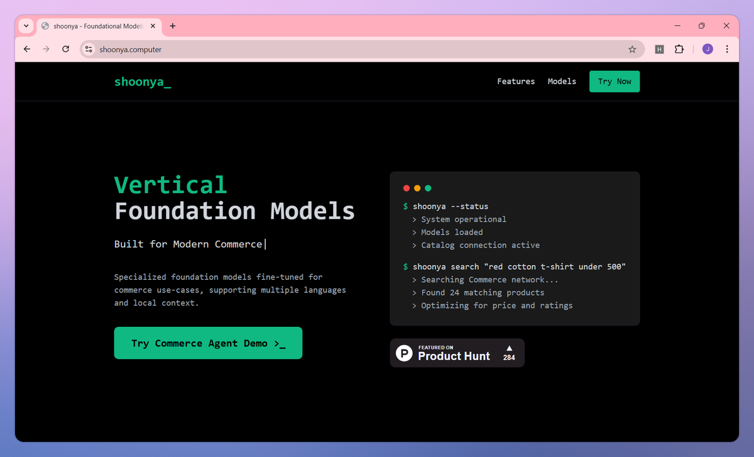Open the J profile avatar

[x=708, y=49]
